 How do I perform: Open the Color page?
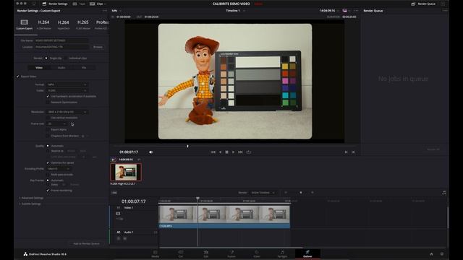pyautogui.click(x=257, y=253)
